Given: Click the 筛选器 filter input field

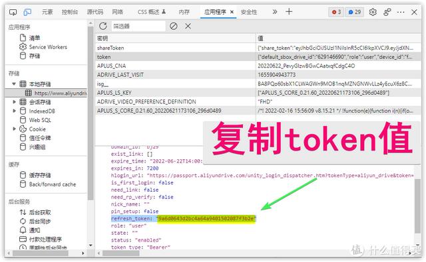Looking at the screenshot, I should coord(138,27).
